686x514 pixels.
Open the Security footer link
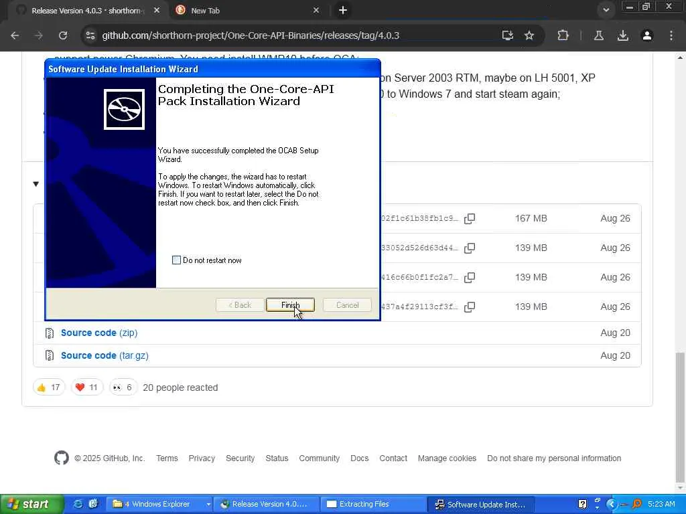point(241,458)
